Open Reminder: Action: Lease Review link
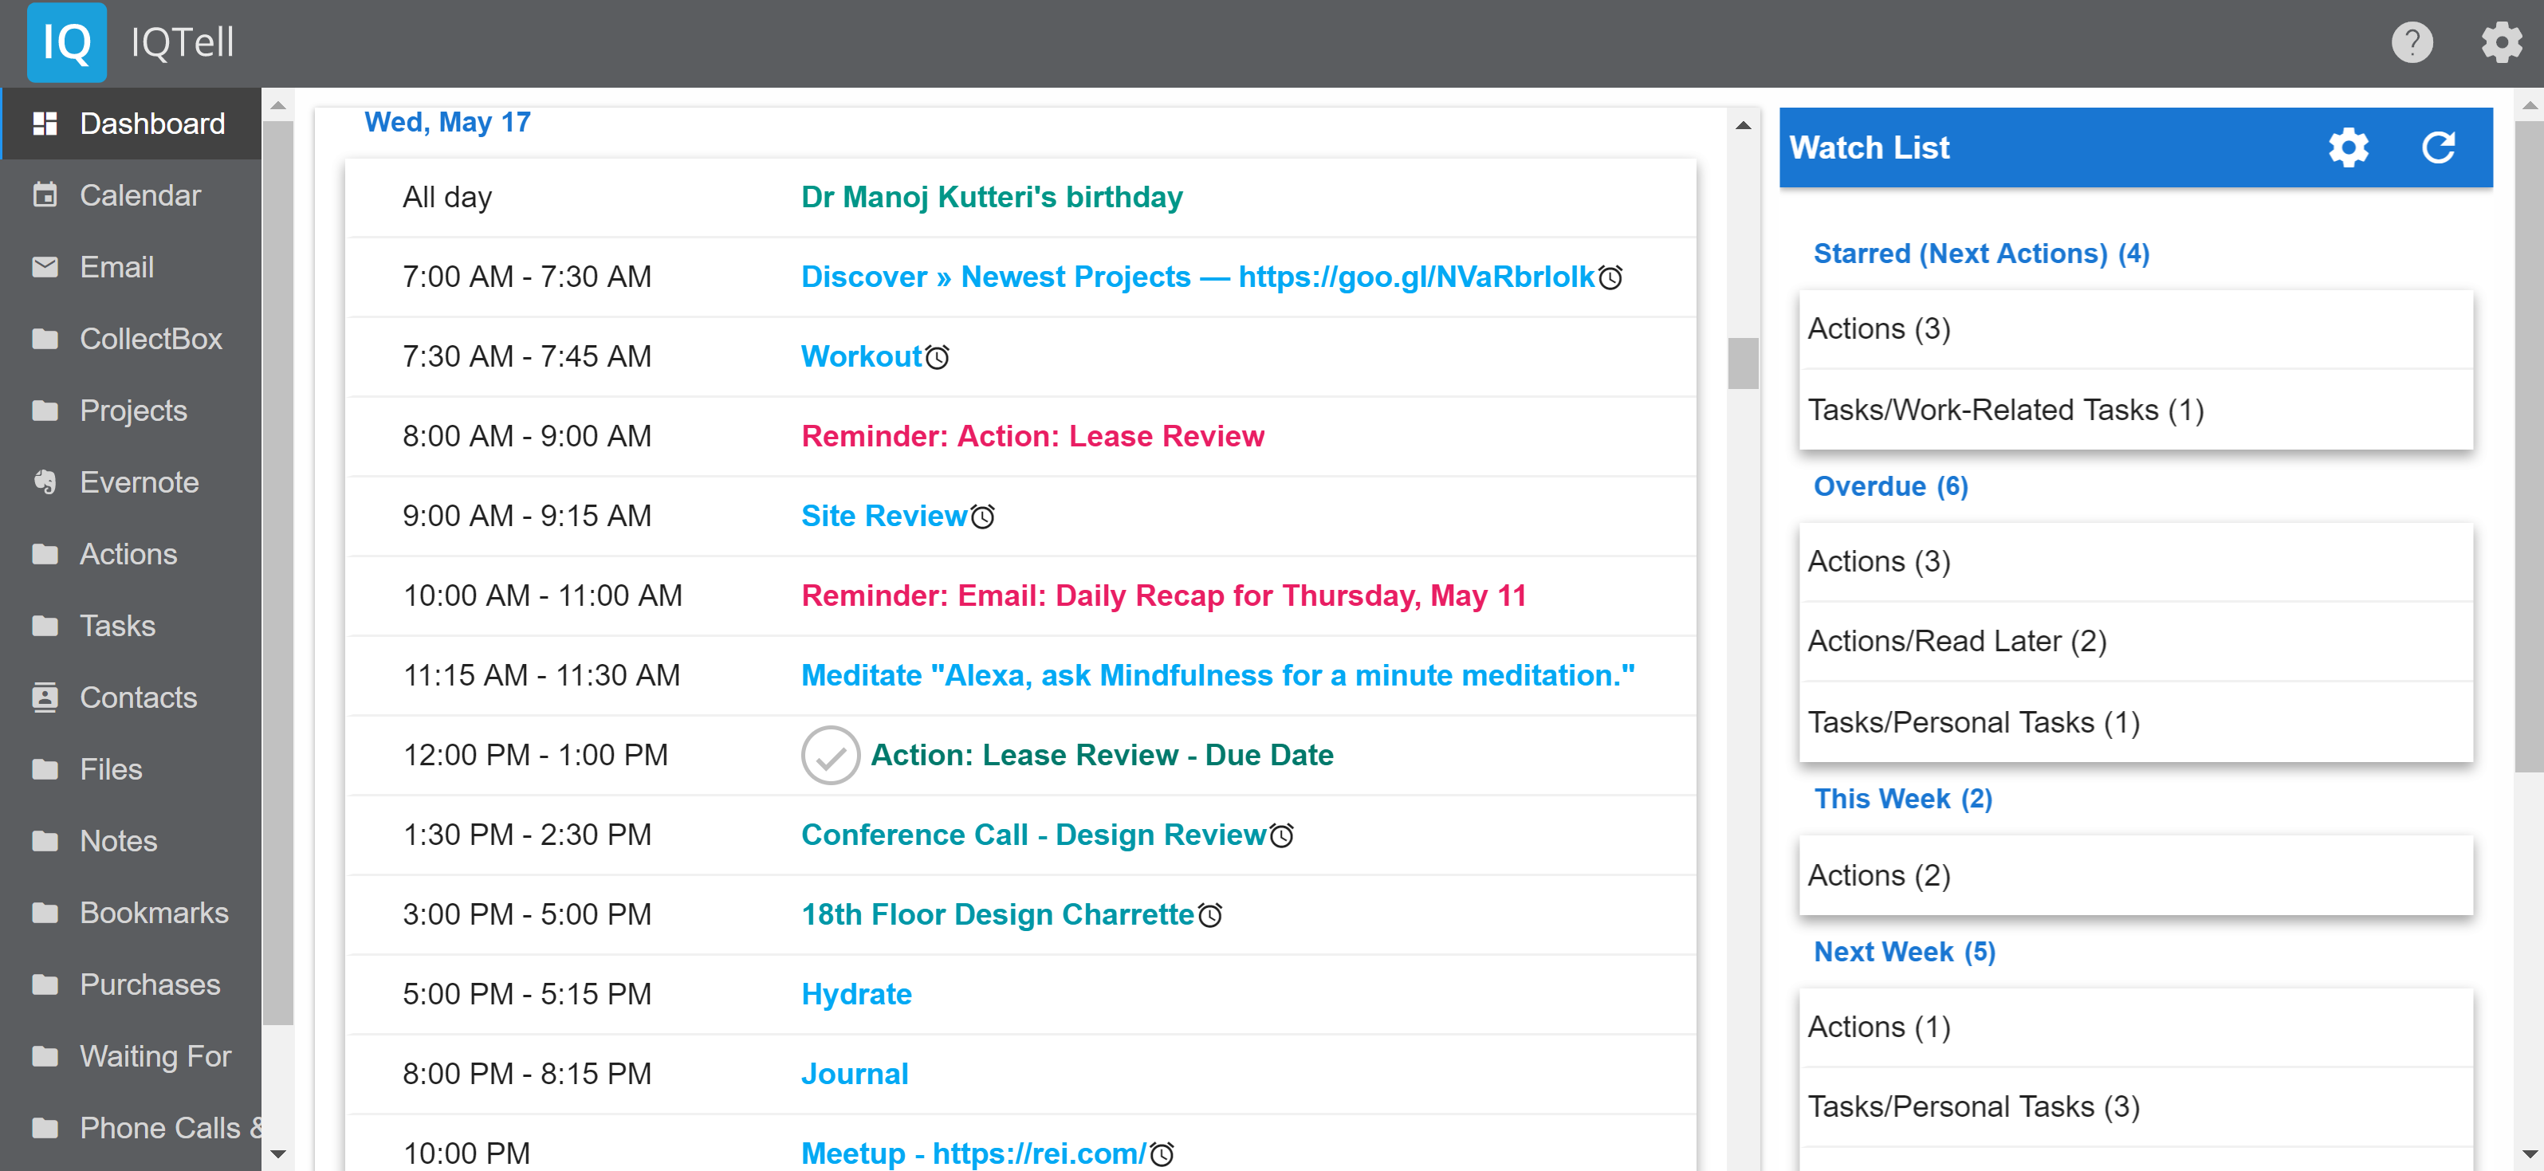The width and height of the screenshot is (2544, 1171). (1032, 436)
